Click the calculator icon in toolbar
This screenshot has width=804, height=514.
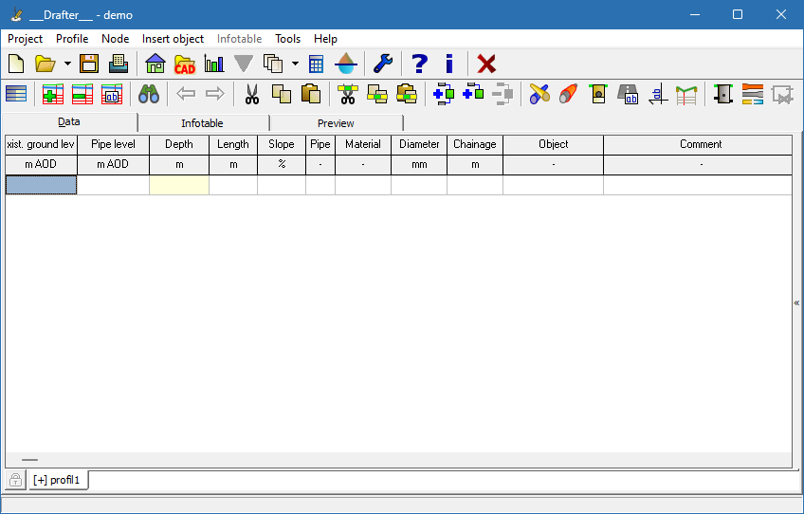pos(317,64)
